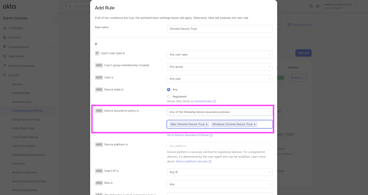The image size is (368, 195).
Task: Expand the Identity Governance chevron
Action: 51,66
